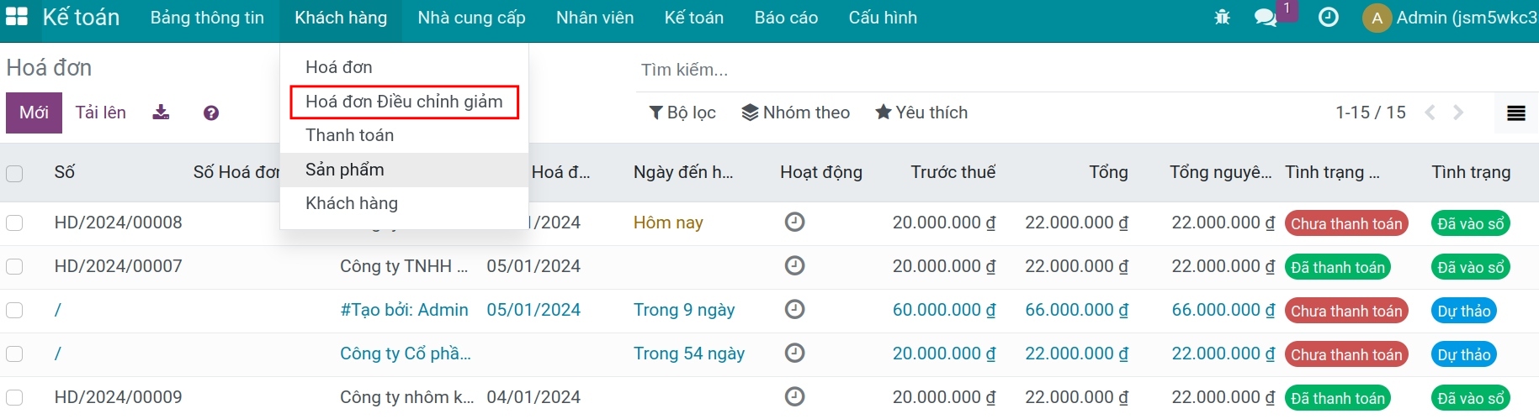Click the #Tạo bởi: Admin cell

pos(404,310)
